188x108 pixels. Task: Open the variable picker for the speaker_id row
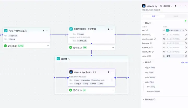pyautogui.click(x=186, y=47)
